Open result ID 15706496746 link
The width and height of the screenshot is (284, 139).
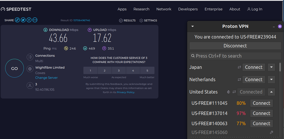[x=82, y=20]
